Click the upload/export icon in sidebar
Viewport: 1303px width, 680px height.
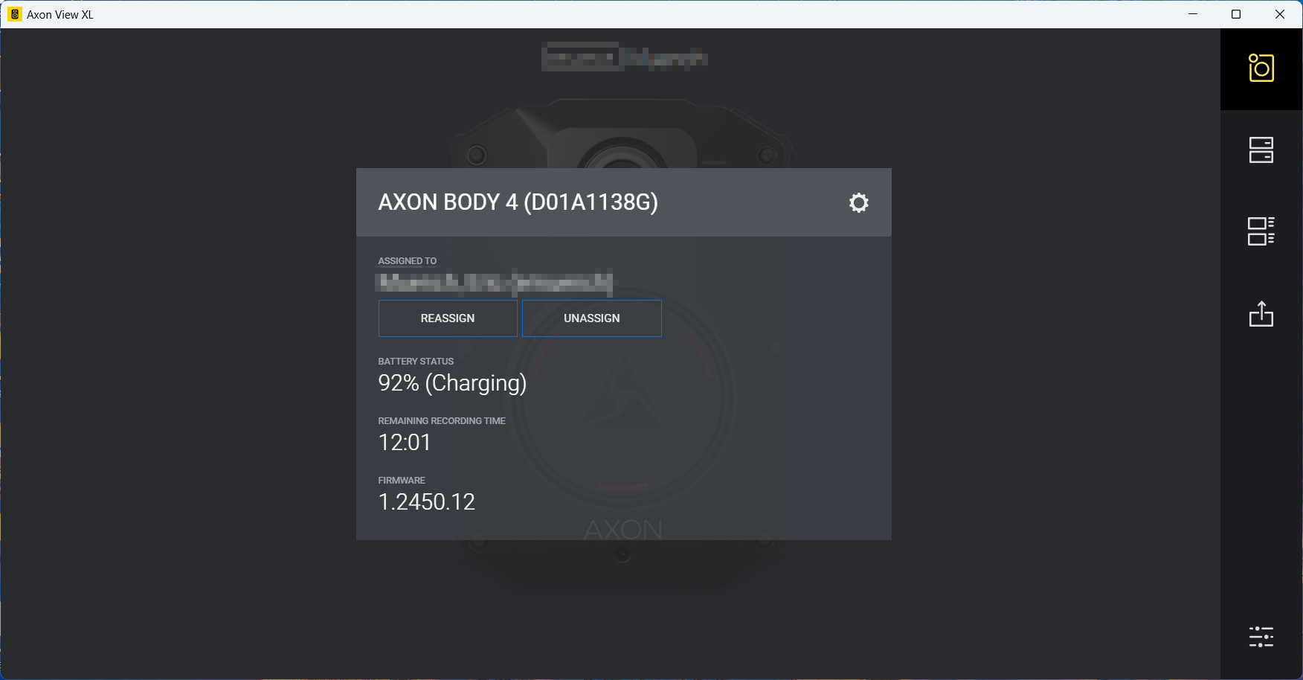(x=1261, y=314)
